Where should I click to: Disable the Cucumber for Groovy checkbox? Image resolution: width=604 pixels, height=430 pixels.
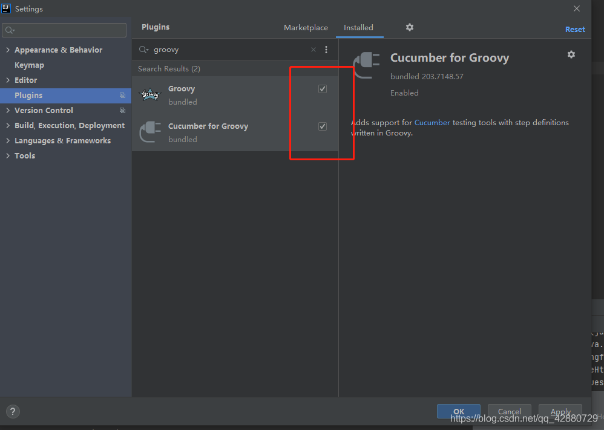point(323,126)
